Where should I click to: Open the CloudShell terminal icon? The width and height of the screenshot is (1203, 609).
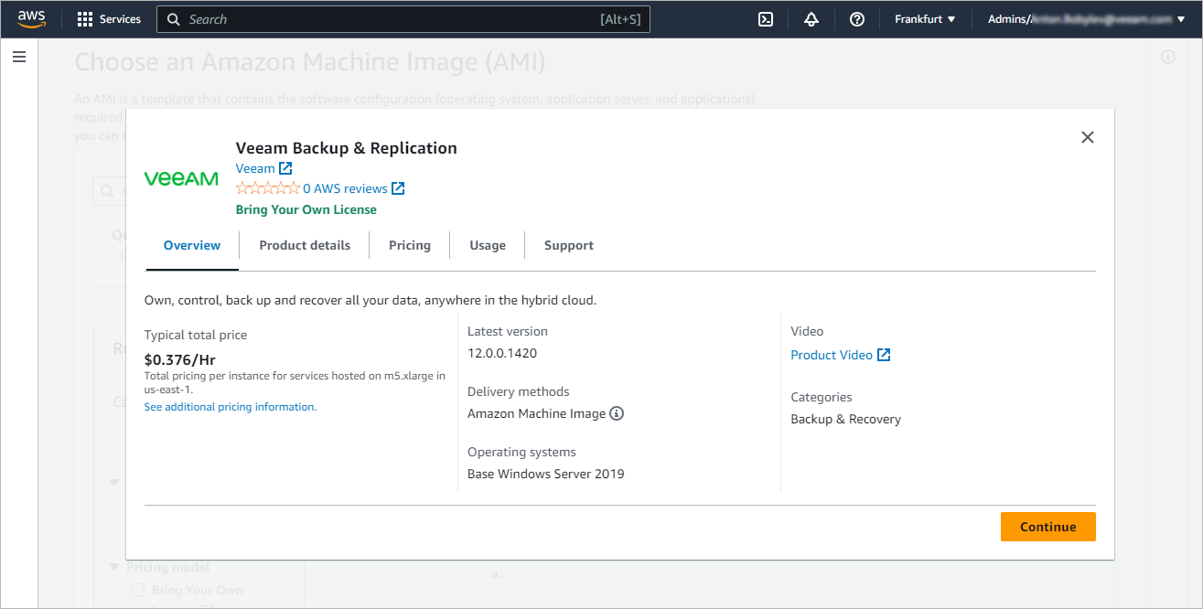pos(767,19)
